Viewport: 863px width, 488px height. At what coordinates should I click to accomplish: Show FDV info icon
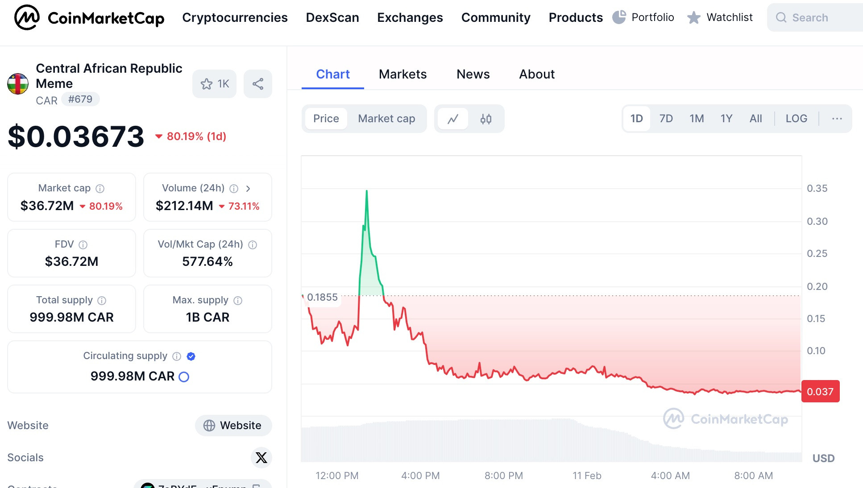[x=83, y=245]
